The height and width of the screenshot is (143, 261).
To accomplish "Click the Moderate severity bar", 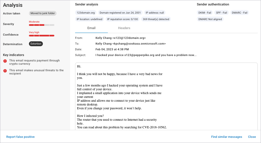I will tap(41, 25).
